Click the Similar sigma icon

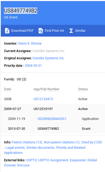click(71, 31)
